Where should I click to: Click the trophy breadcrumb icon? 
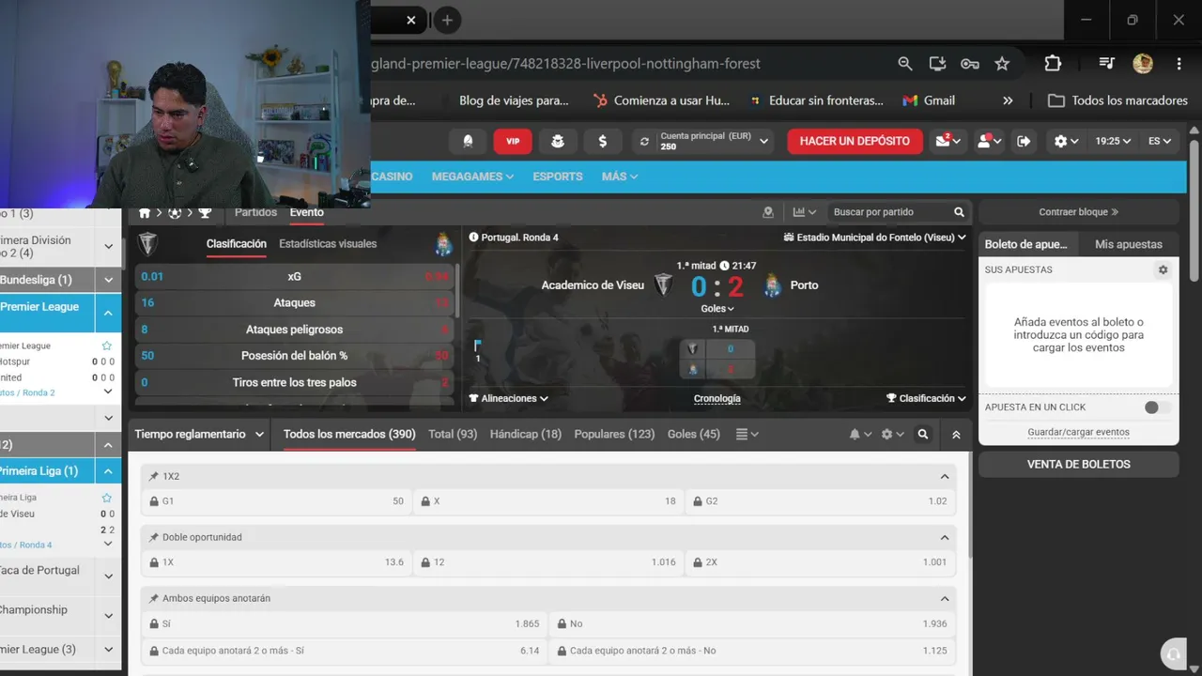(205, 213)
